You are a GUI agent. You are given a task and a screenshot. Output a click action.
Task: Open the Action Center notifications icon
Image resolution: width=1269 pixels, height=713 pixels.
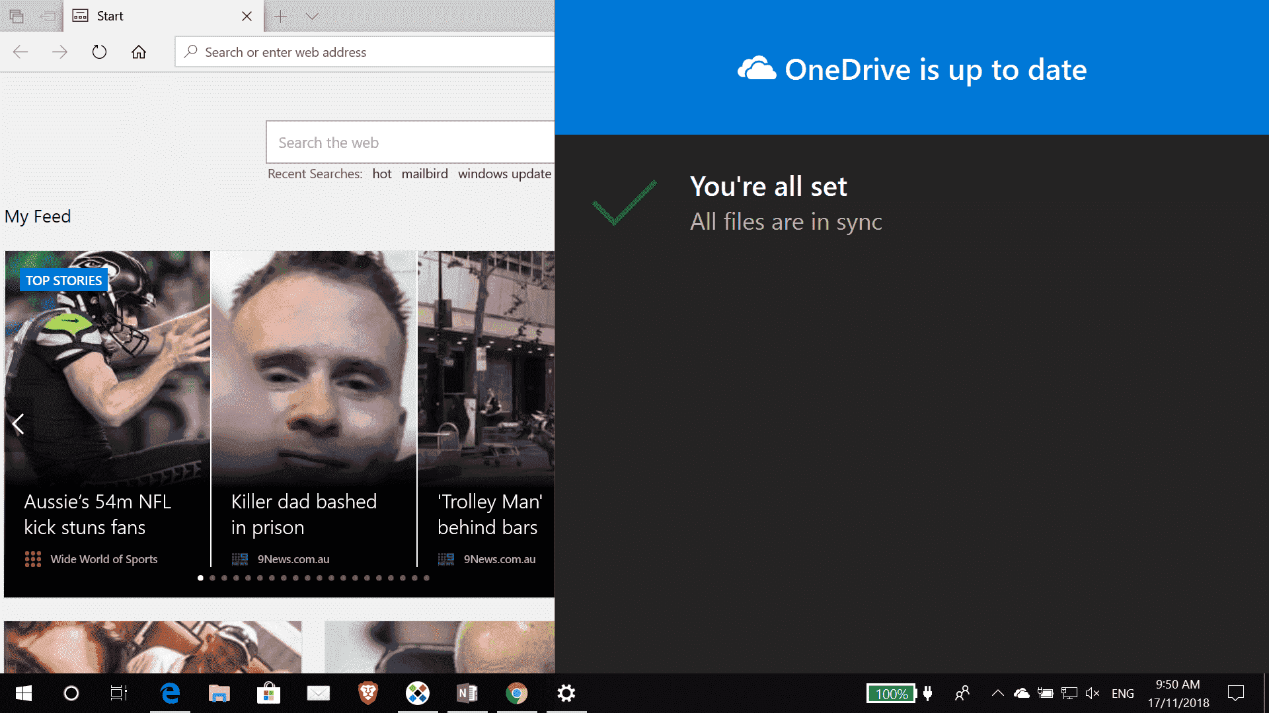(1236, 693)
